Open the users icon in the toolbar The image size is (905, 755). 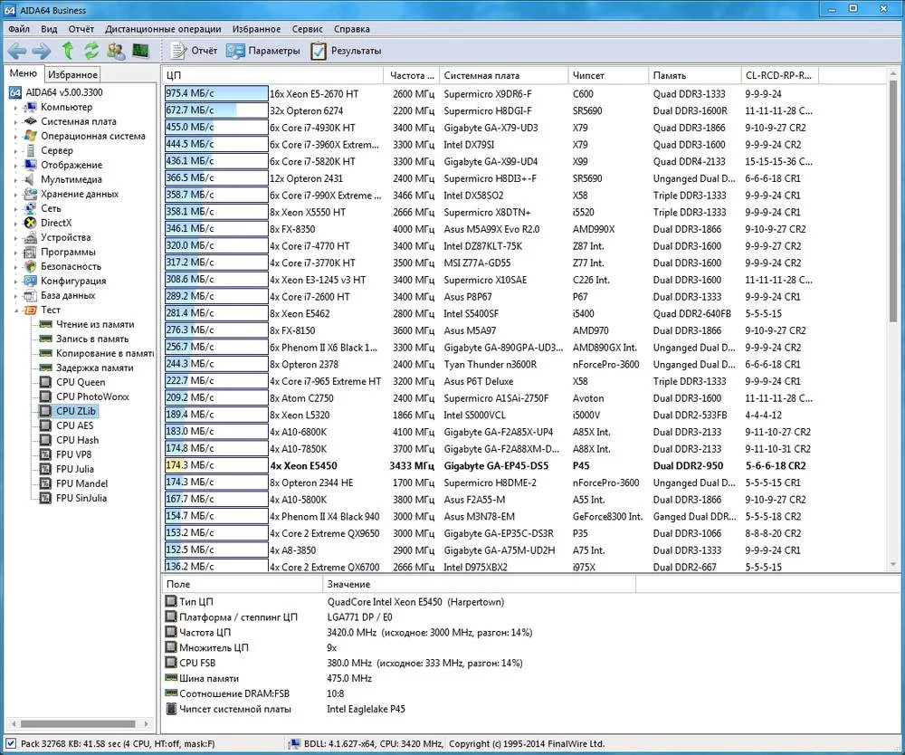pos(116,51)
